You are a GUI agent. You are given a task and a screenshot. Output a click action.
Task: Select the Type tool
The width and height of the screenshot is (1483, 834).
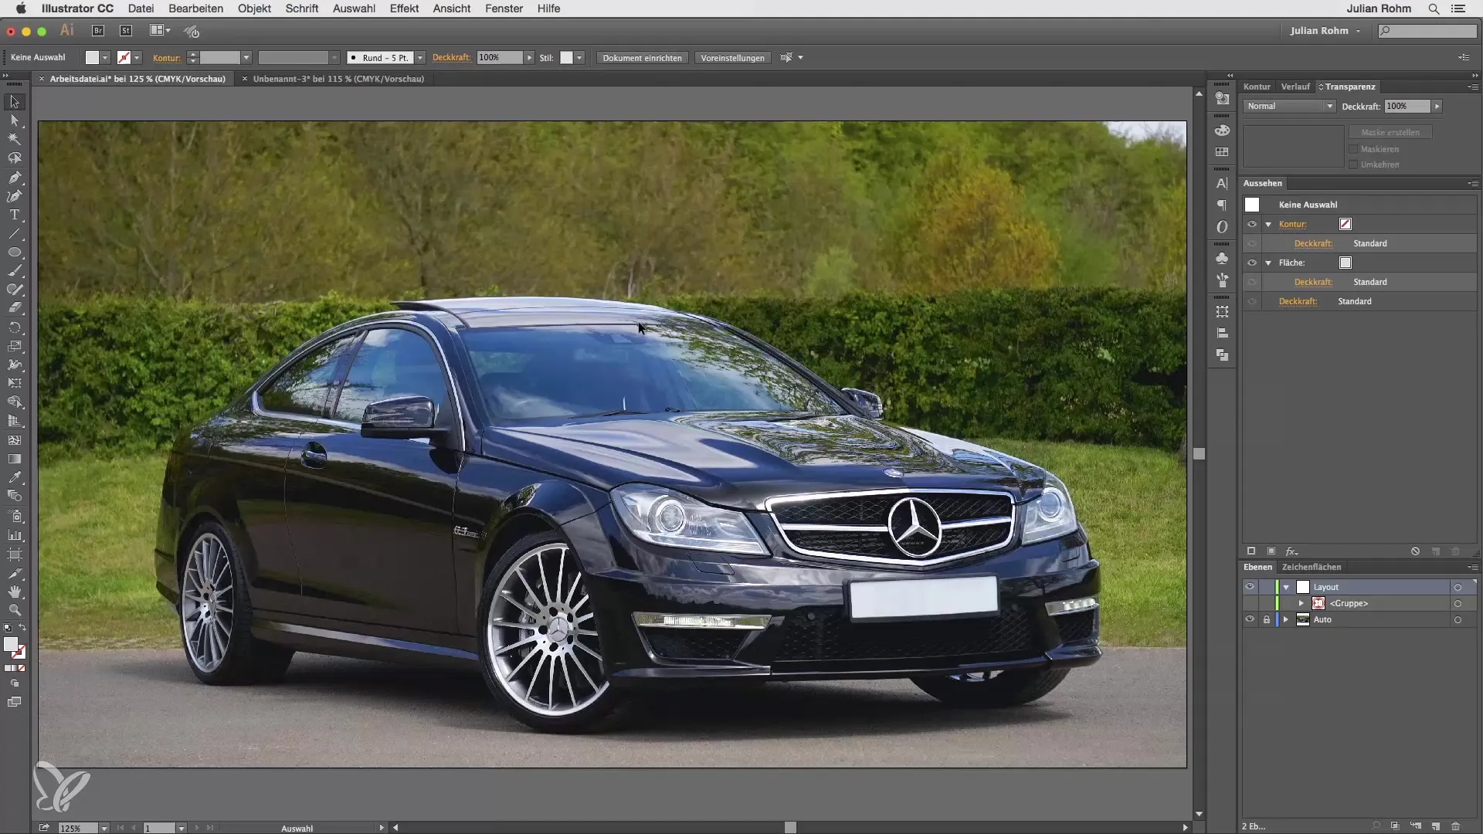pos(14,215)
